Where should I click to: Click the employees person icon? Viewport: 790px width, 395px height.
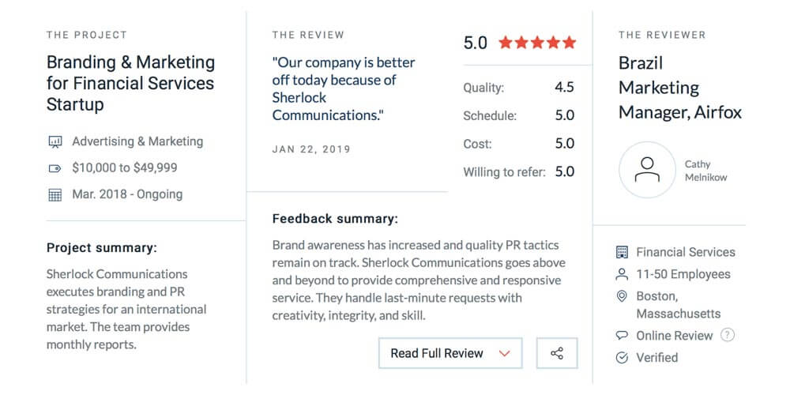click(x=622, y=274)
